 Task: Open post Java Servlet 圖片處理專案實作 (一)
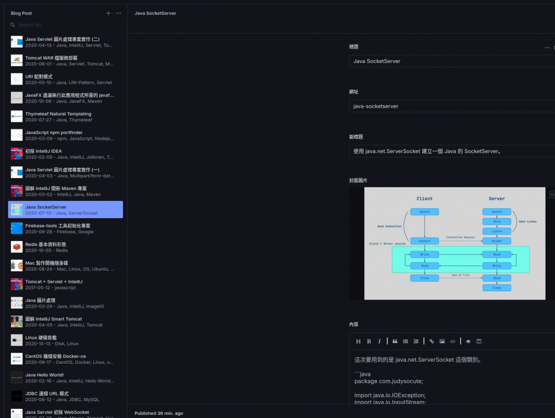click(66, 173)
